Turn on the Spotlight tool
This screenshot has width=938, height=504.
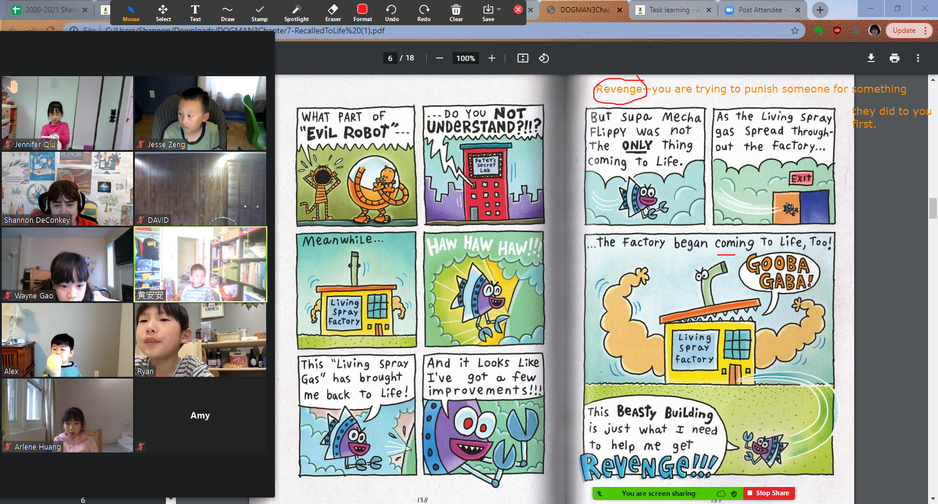296,12
